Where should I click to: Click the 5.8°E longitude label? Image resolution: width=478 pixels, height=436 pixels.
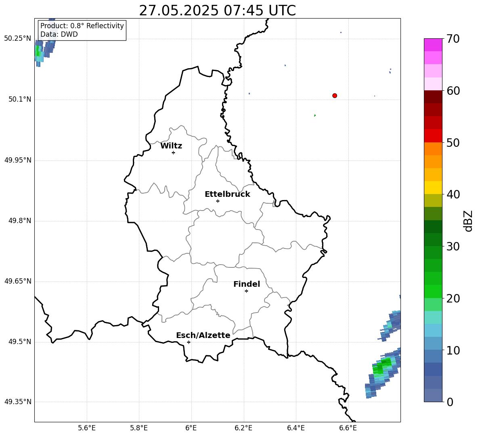coord(139,428)
